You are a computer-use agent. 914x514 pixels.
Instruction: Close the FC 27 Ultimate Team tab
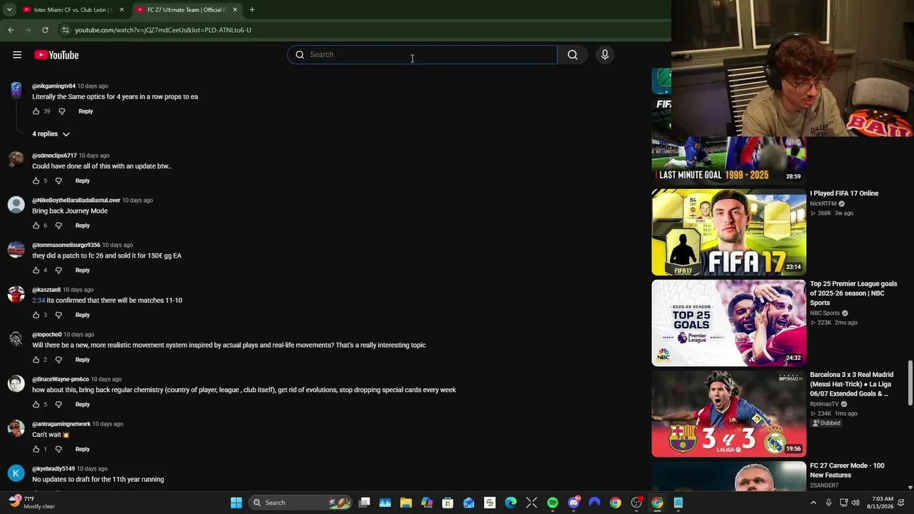tap(235, 10)
